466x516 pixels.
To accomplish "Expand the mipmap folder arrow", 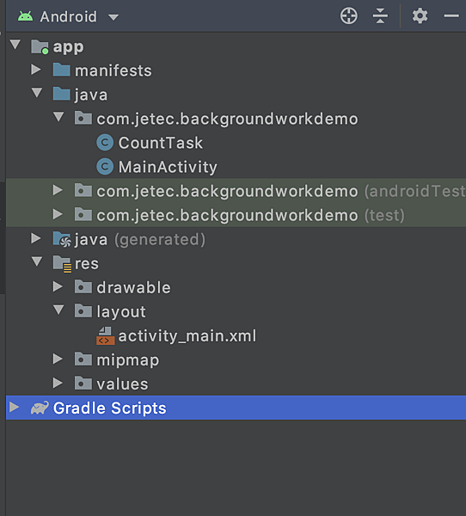I will point(58,359).
